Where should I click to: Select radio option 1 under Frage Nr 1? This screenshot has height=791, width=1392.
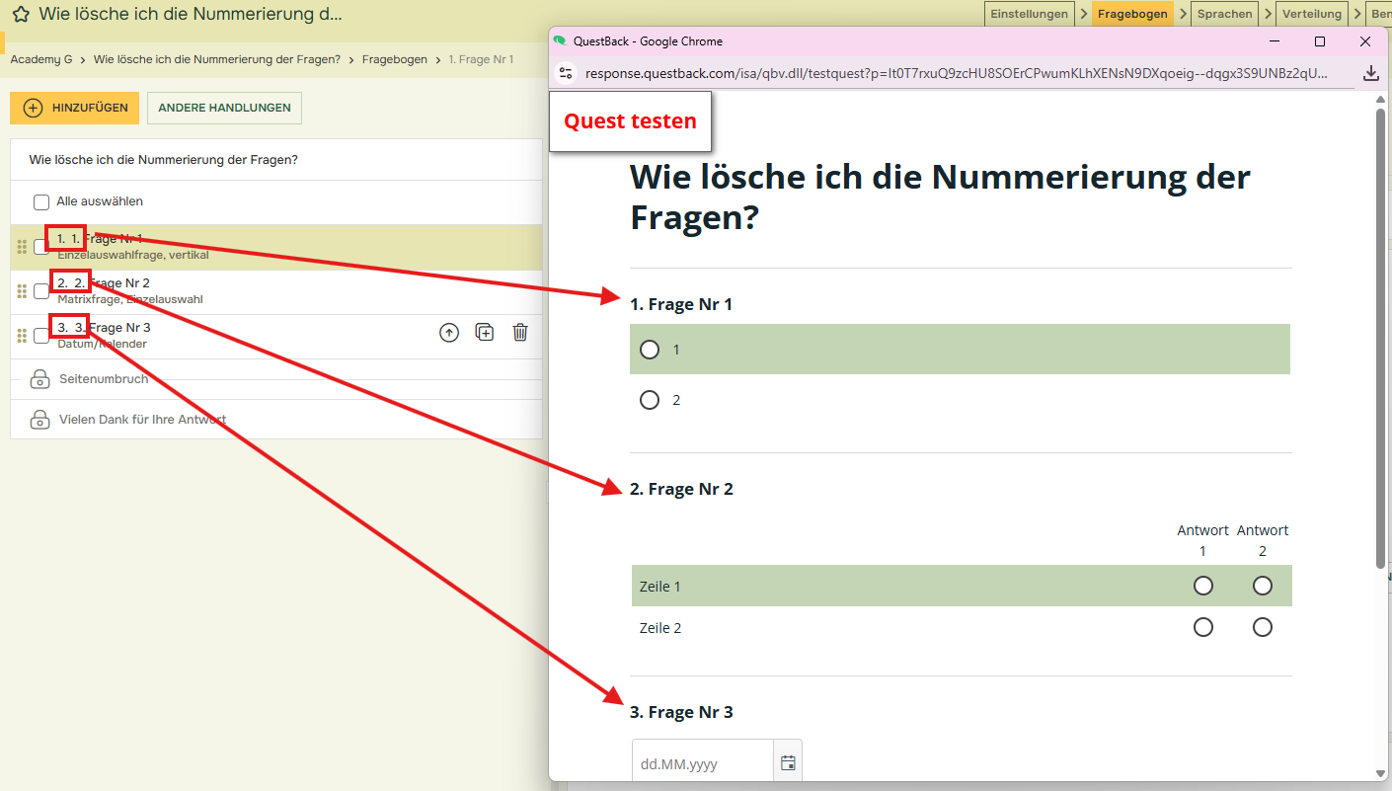coord(650,350)
